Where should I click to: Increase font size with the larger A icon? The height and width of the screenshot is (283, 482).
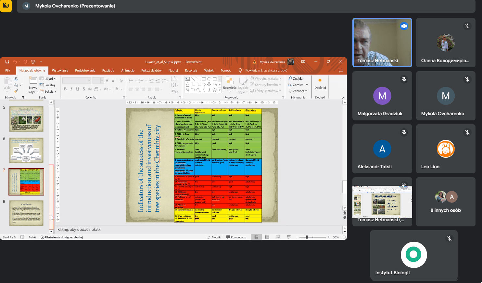[x=107, y=80]
